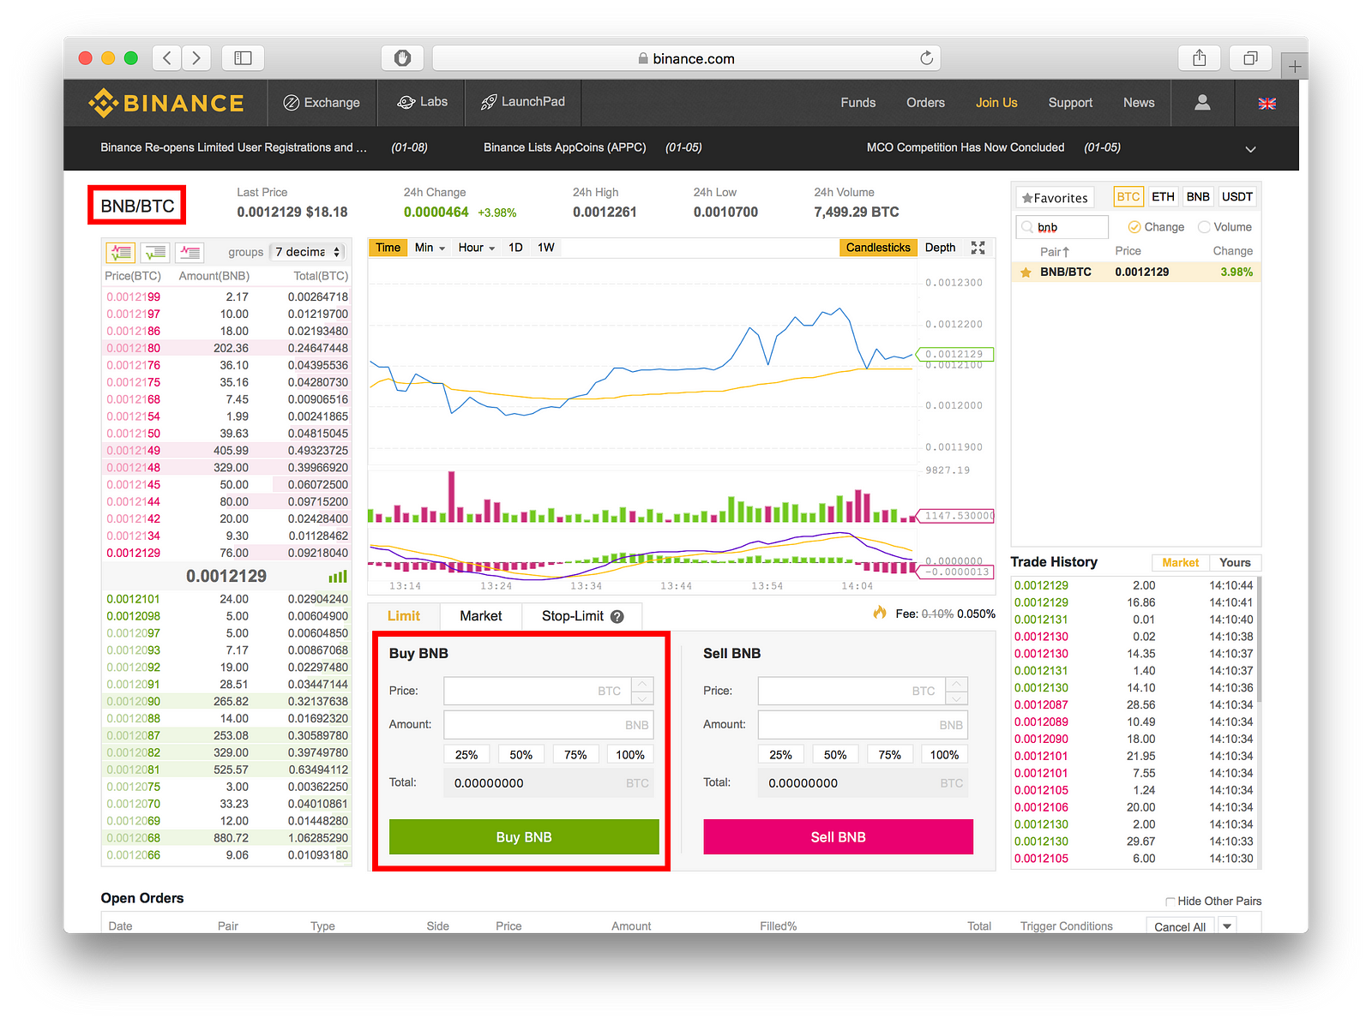The height and width of the screenshot is (1024, 1372).
Task: Show all Safari tabs overview
Action: pyautogui.click(x=1250, y=58)
